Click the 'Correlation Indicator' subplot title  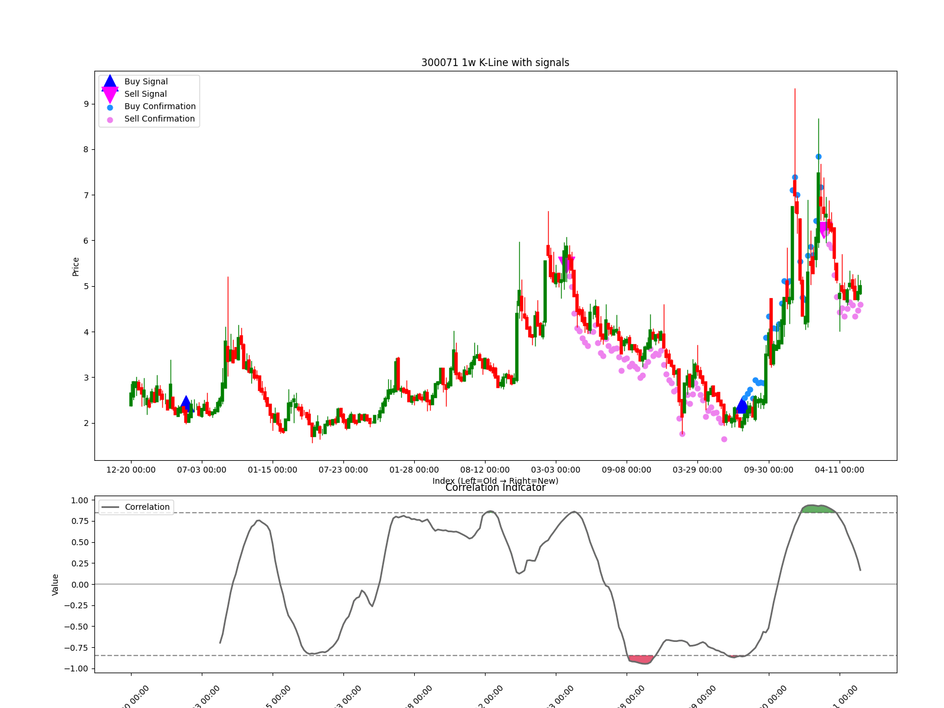click(495, 487)
